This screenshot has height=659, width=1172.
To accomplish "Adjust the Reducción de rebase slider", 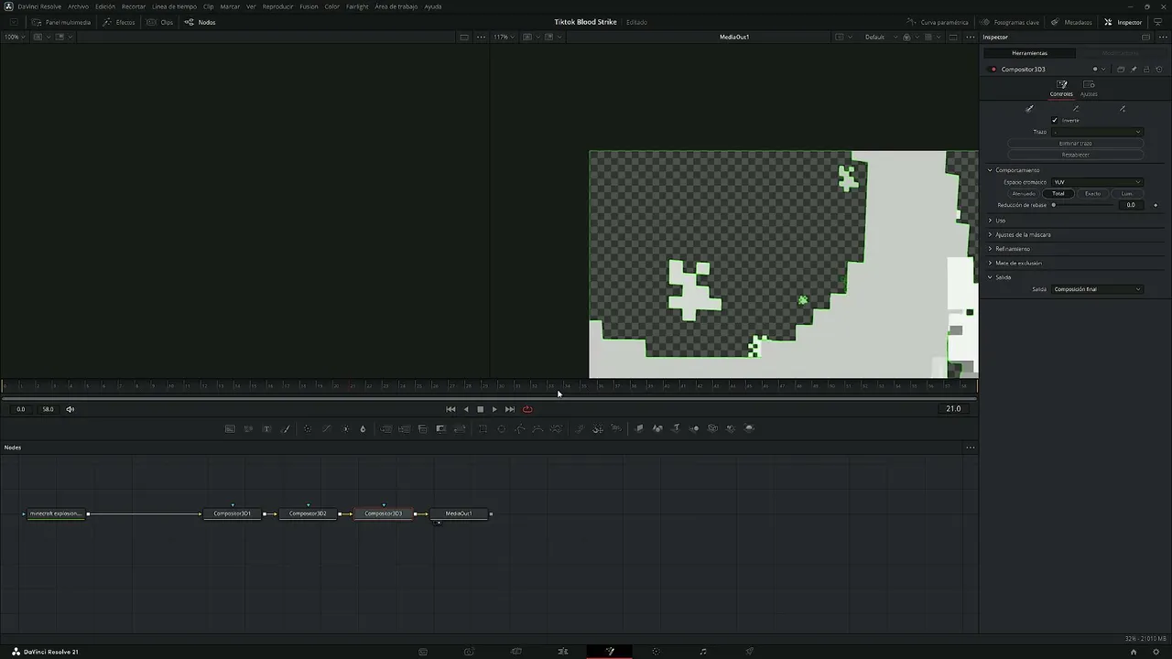I will (x=1084, y=205).
